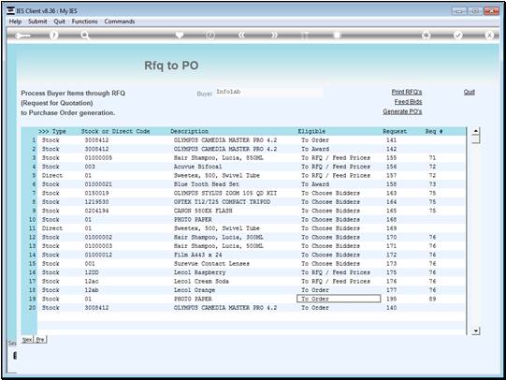Screen dimensions: 506x380
Task: Click stock code 12ac
Action: [x=92, y=281]
